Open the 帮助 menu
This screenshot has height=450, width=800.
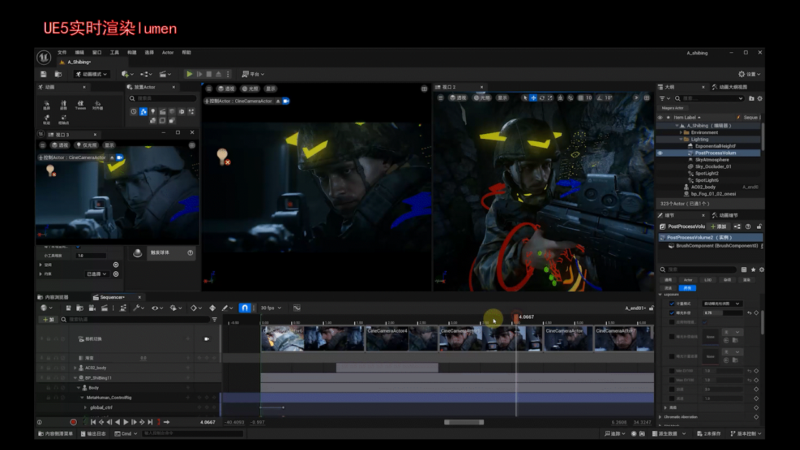(186, 52)
